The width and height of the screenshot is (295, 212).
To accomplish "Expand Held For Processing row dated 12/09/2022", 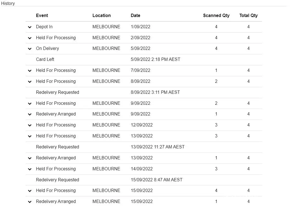I will coord(30,125).
